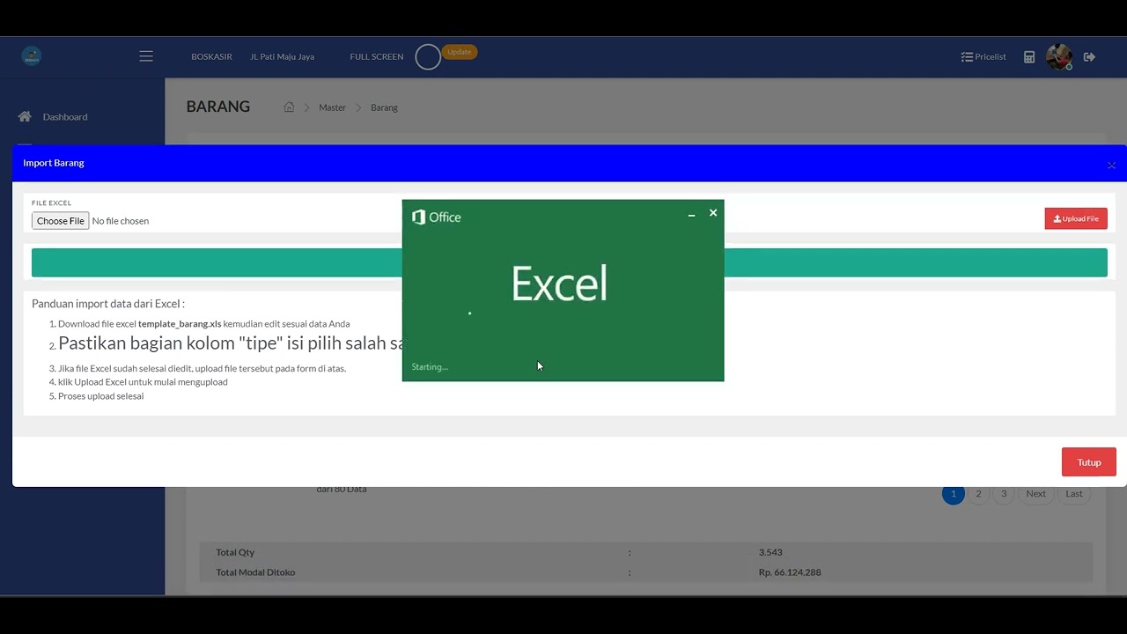
Task: Click the Rp. 66.124.288 total value
Action: coord(790,572)
